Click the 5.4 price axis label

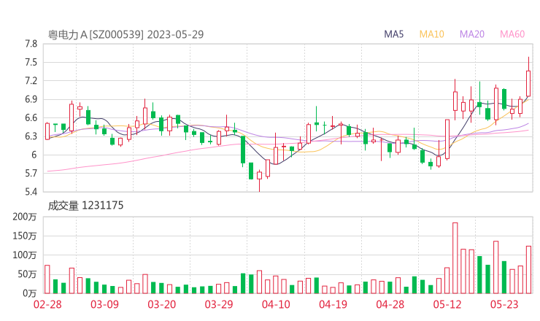coord(31,192)
